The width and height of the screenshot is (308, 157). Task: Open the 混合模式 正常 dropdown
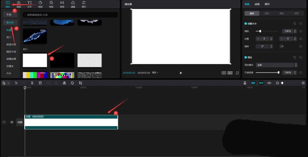(x=277, y=65)
